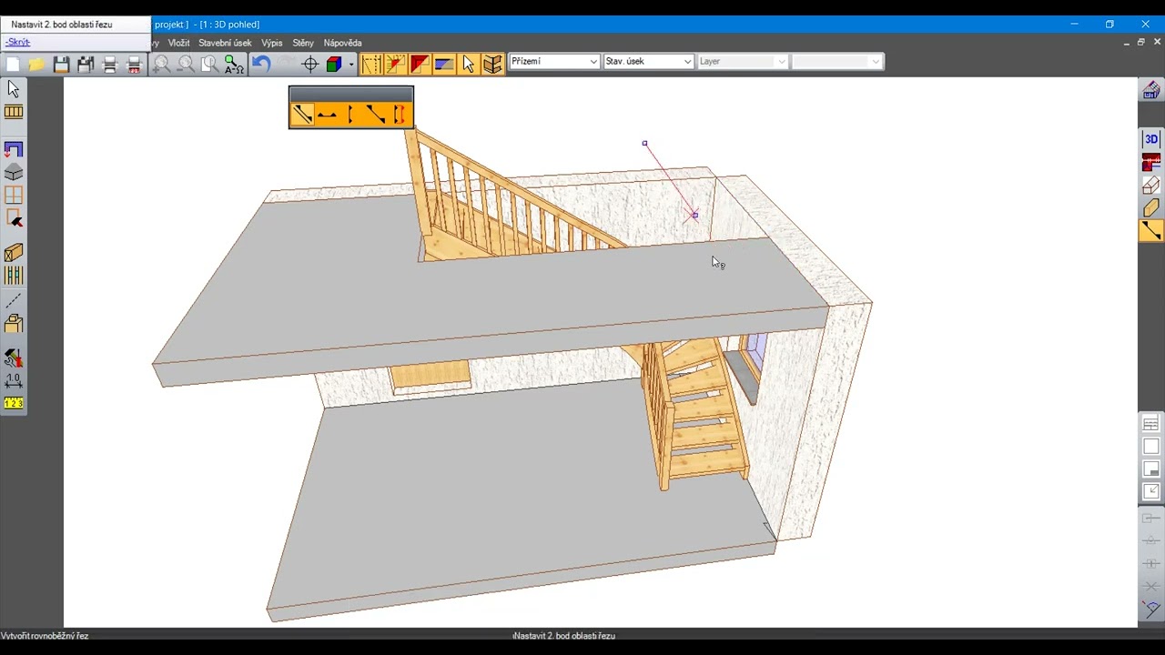This screenshot has height=655, width=1165.
Task: Click the expand-arrow window icon in right sidebar
Action: [x=1151, y=492]
